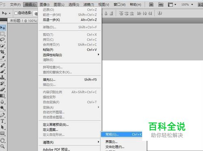This screenshot has height=151, width=203.
Task: Choose 粘贴(P) from the Edit menu
Action: (x=70, y=50)
